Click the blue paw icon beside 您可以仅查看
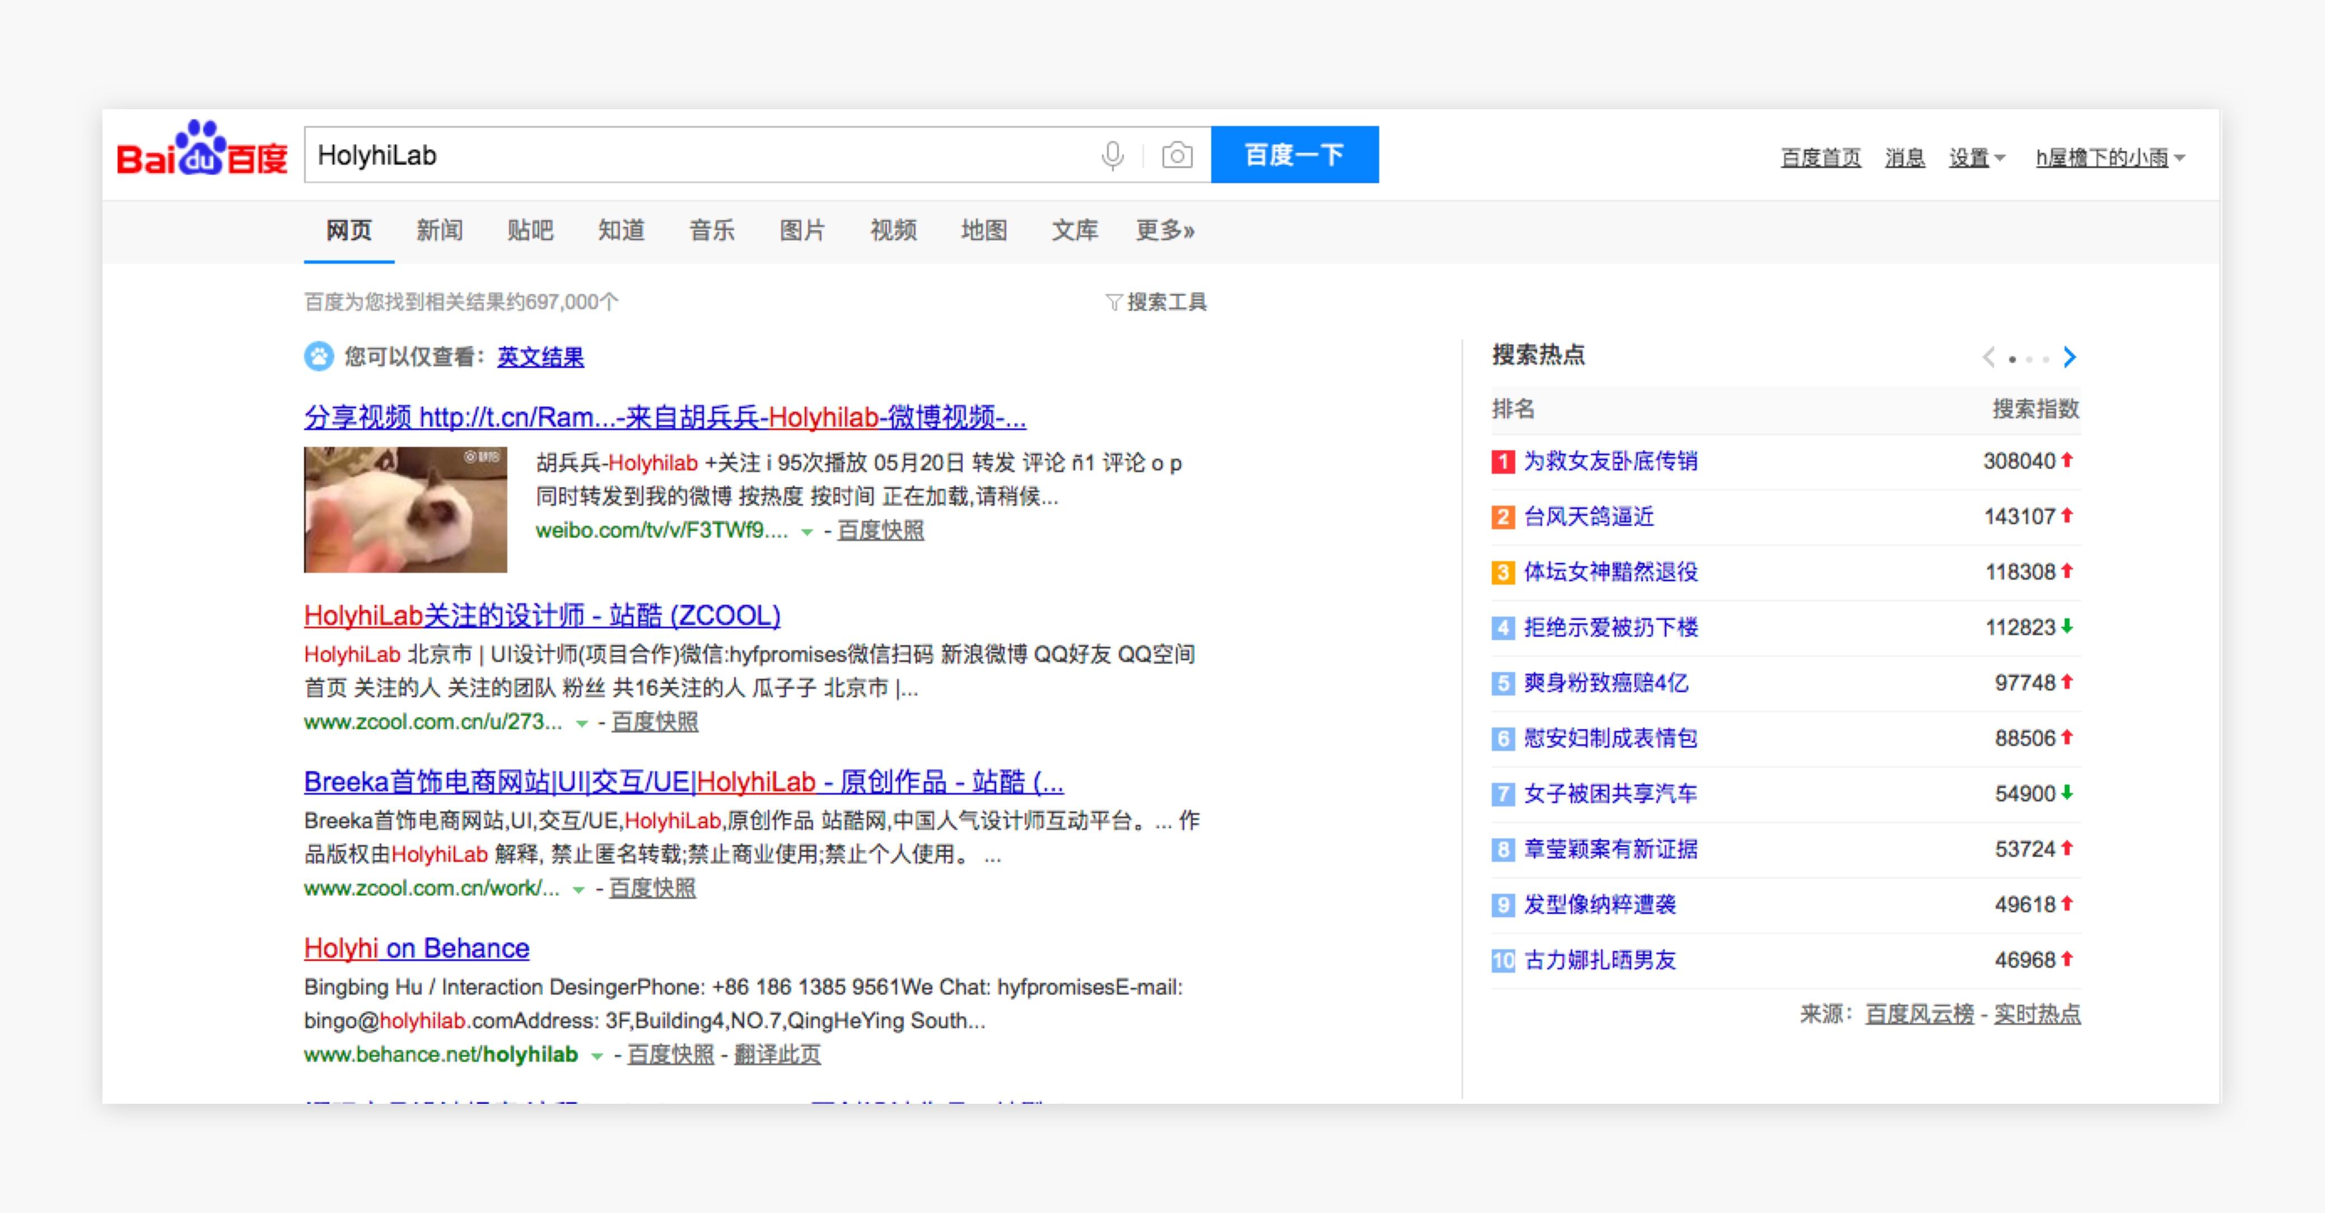Screen dimensions: 2325x1213 coord(319,357)
